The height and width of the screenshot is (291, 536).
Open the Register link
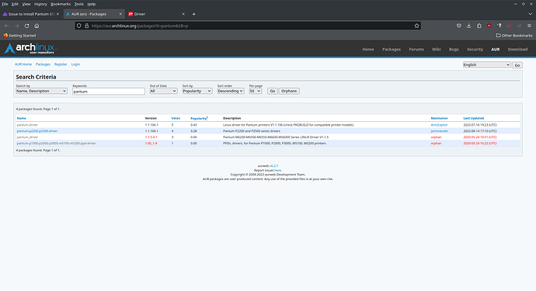pos(61,64)
